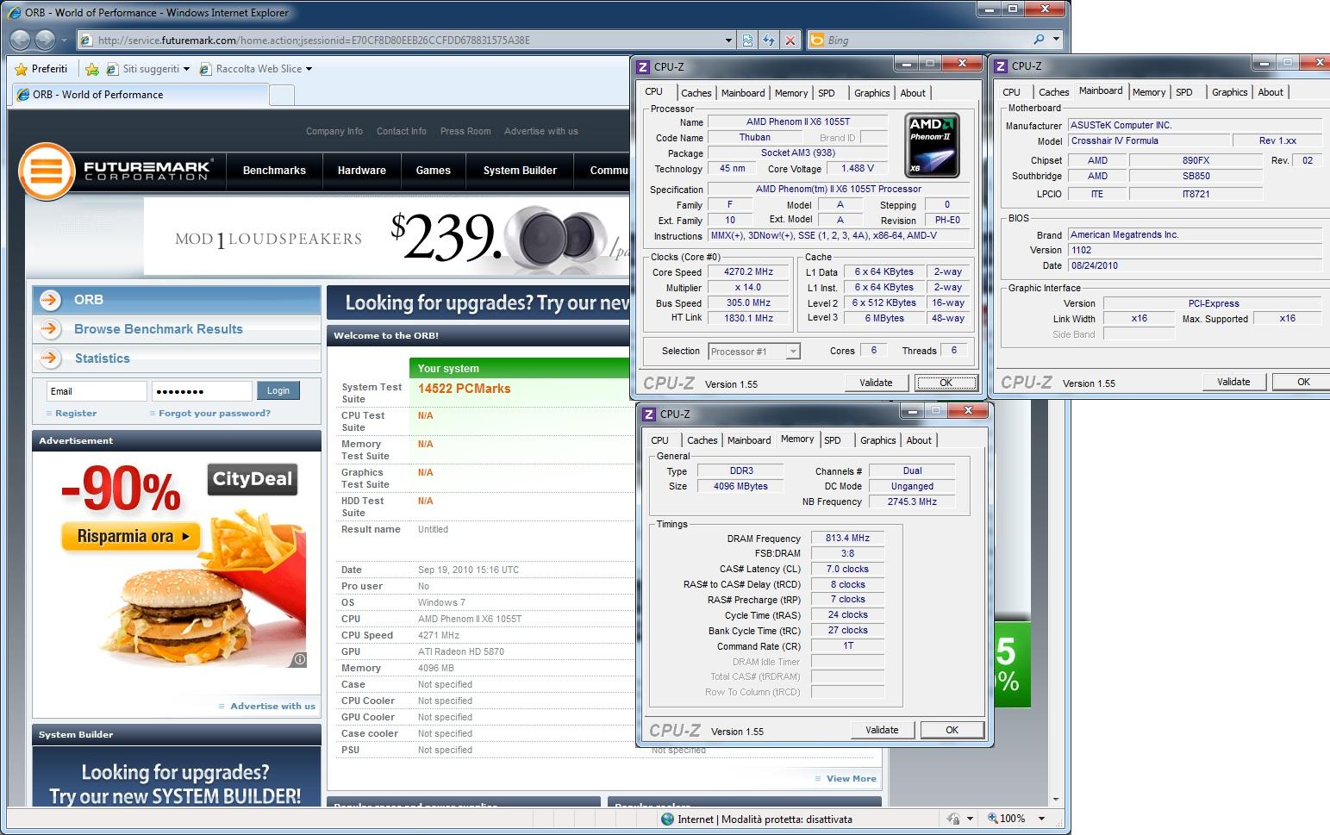Click OK in the Memory window

[x=952, y=730]
